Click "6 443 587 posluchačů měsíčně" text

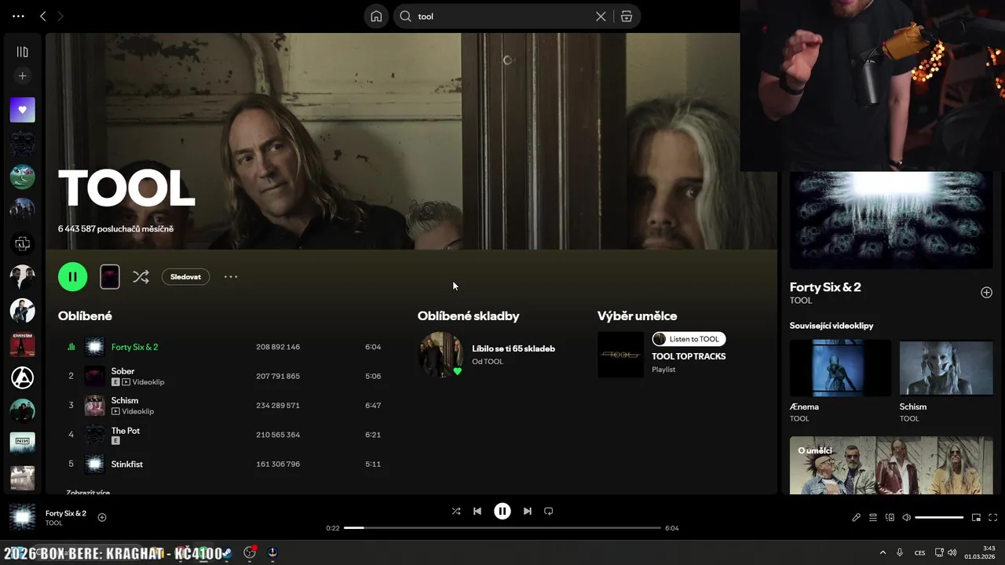pos(115,229)
